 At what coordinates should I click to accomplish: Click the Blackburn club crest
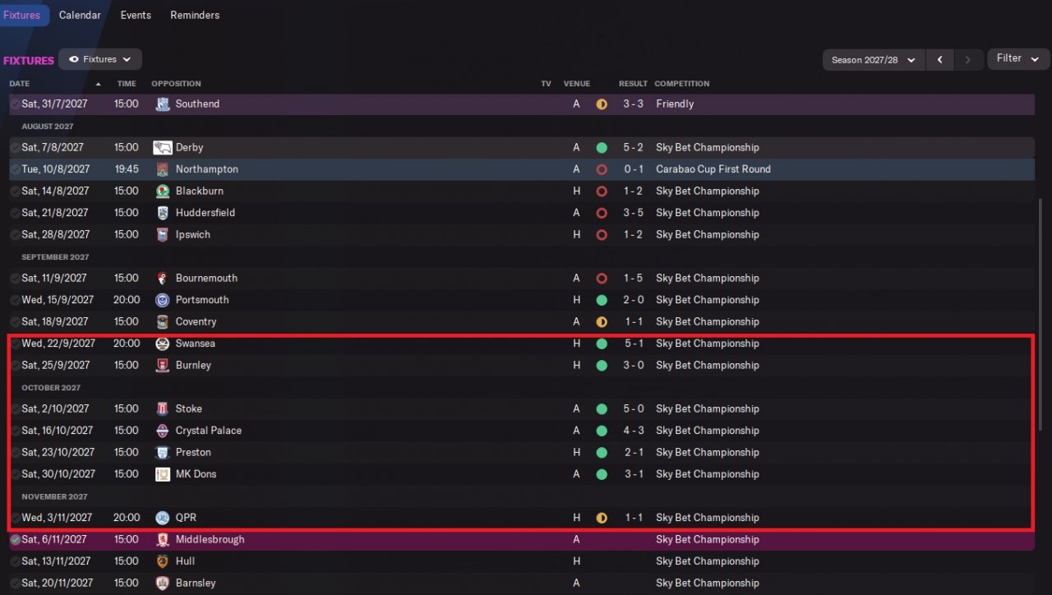click(x=162, y=191)
